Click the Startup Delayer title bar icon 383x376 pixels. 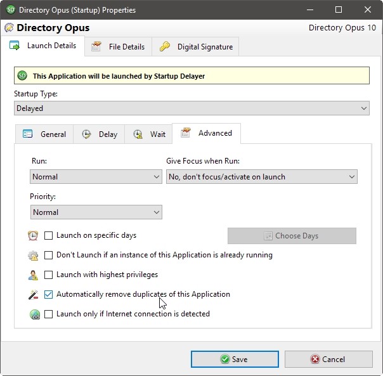pyautogui.click(x=11, y=10)
